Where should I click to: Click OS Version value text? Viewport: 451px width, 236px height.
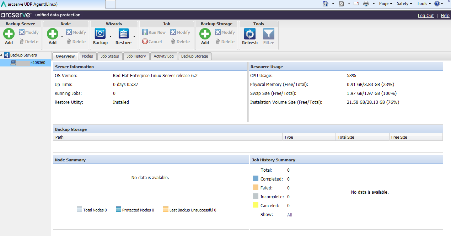coord(155,76)
